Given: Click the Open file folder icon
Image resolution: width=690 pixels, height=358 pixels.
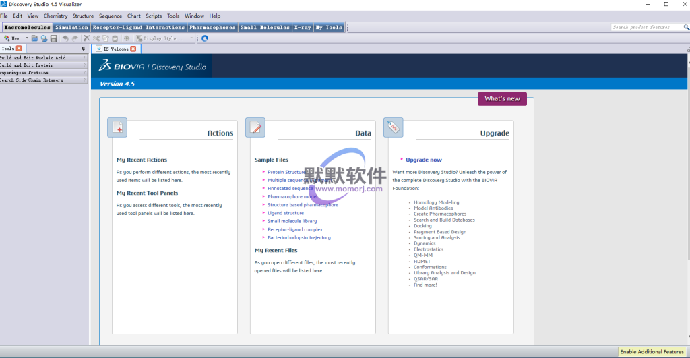Looking at the screenshot, I should (35, 38).
